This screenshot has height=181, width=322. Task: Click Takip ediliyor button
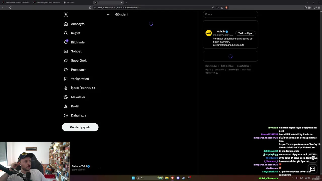point(246,33)
